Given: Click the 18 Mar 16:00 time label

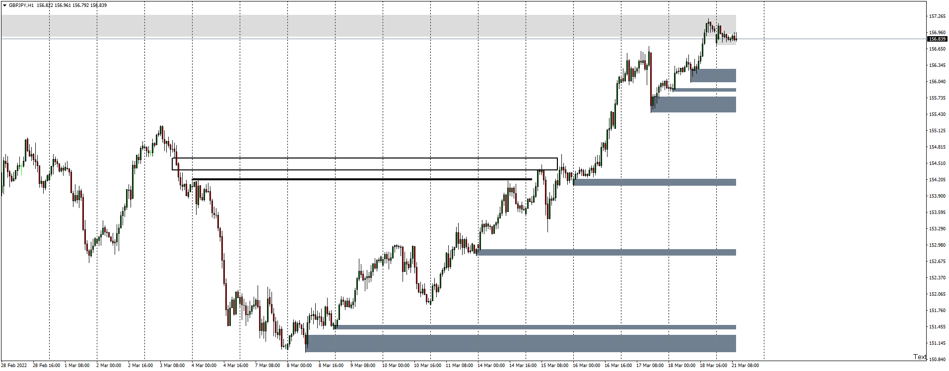Looking at the screenshot, I should coord(714,366).
